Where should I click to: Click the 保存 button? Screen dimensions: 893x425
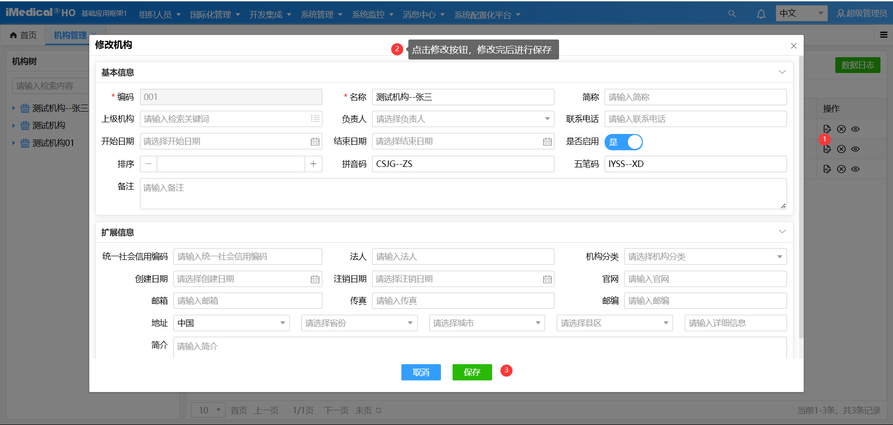pyautogui.click(x=472, y=372)
